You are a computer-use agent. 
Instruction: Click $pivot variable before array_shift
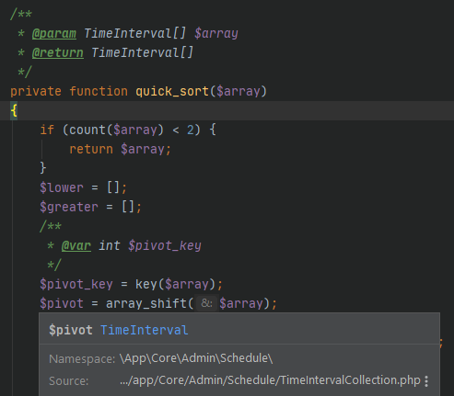click(x=62, y=303)
